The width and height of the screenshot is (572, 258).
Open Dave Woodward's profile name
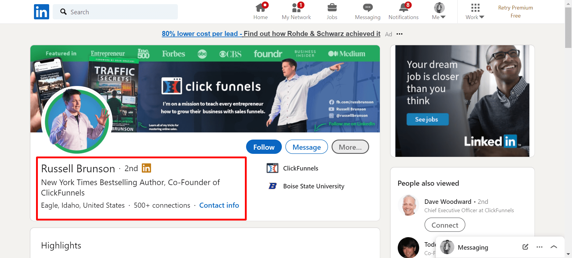click(448, 201)
